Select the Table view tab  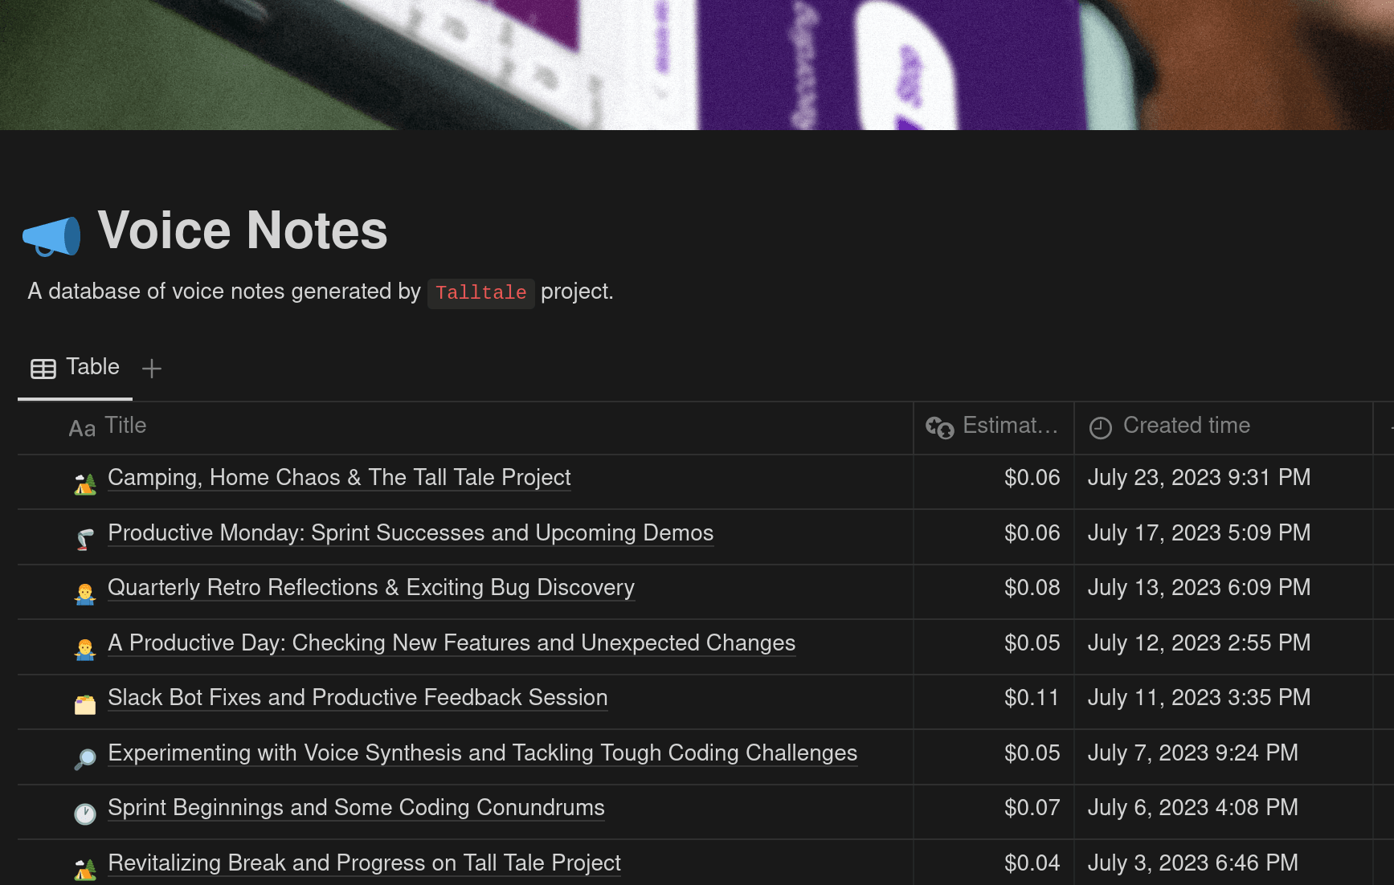(76, 368)
